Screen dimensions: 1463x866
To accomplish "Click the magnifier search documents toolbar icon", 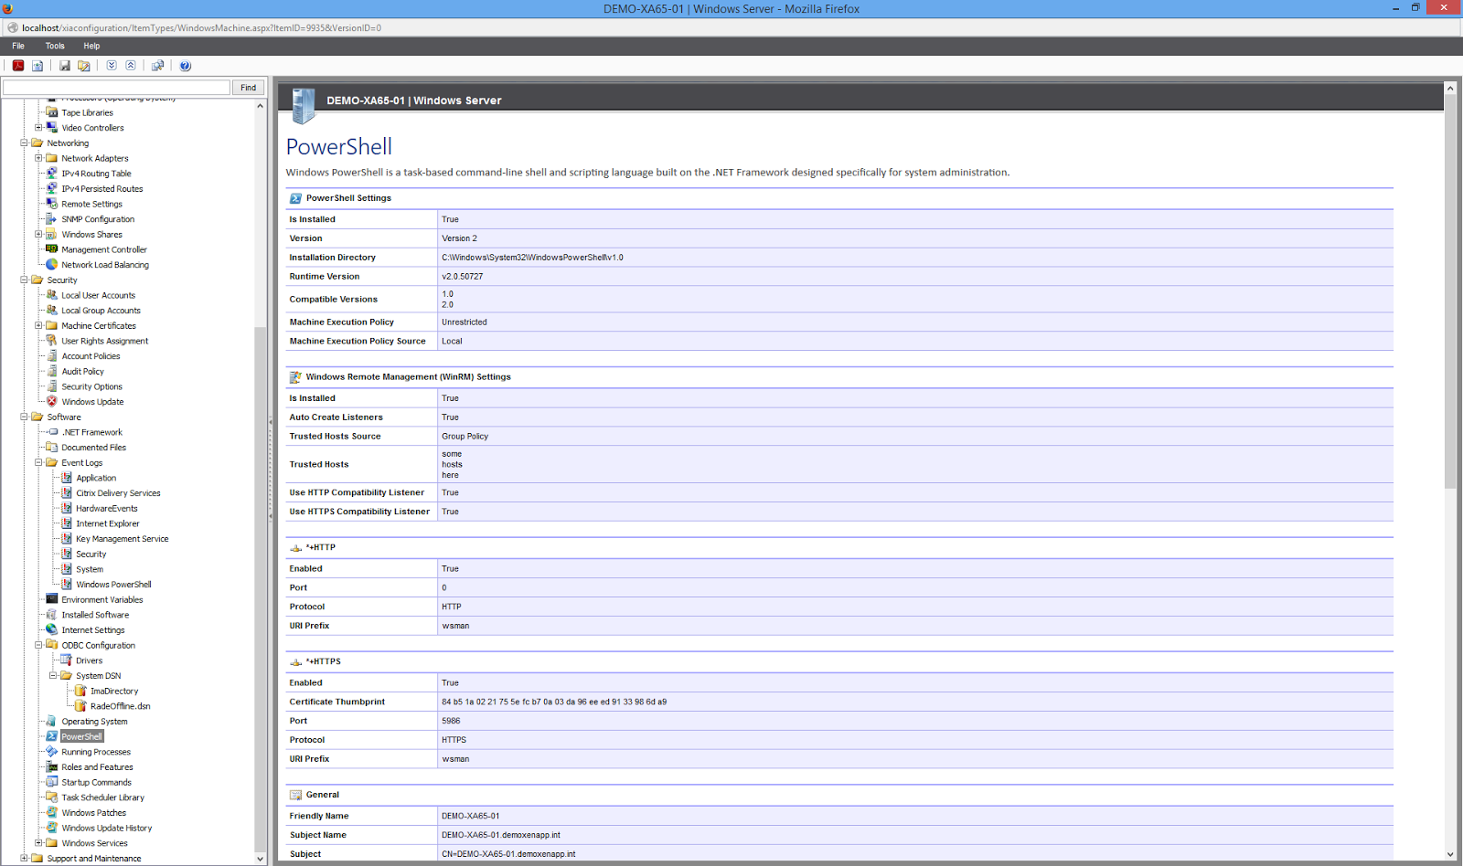I will click(x=158, y=66).
